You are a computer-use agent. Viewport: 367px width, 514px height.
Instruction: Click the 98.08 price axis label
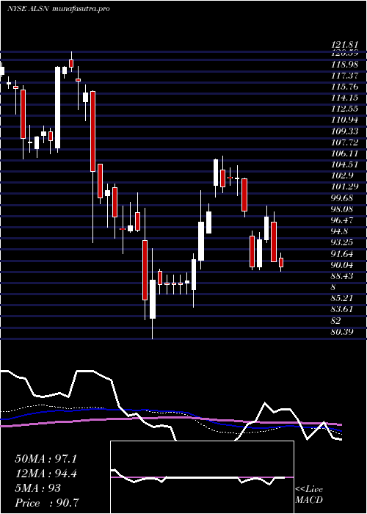pos(342,209)
